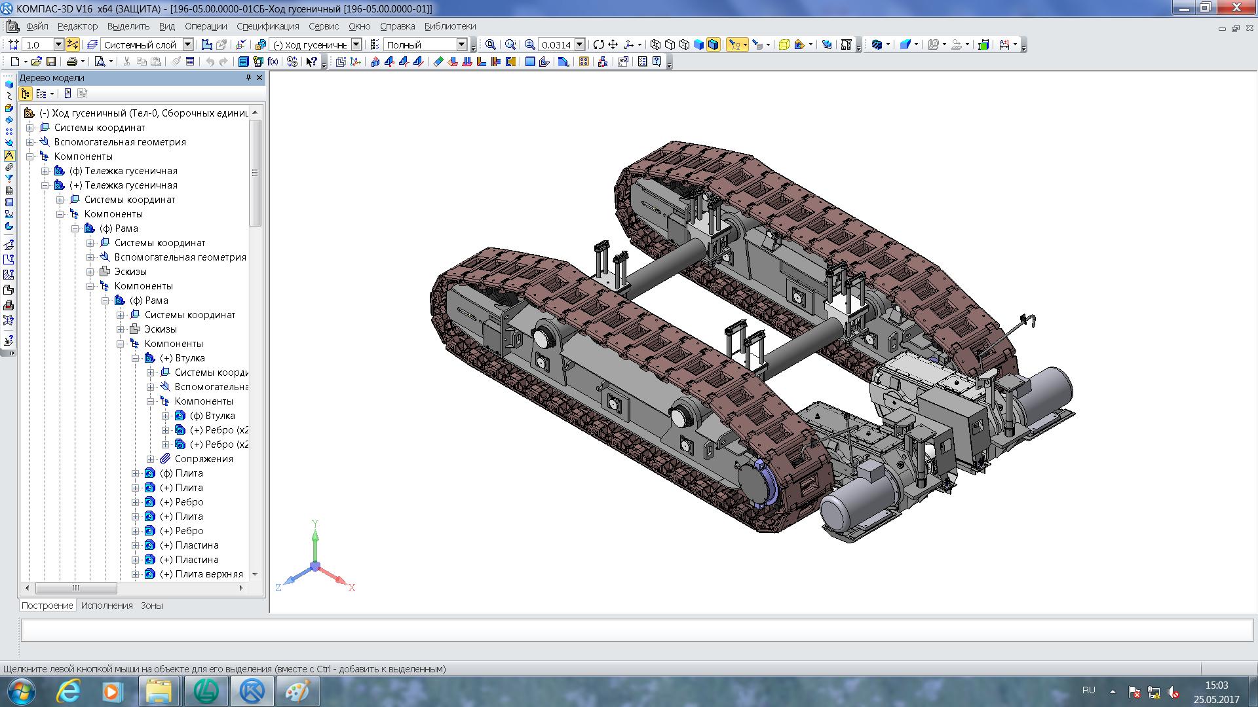The height and width of the screenshot is (707, 1258).
Task: Collapse the (+) Втулка tree node
Action: pyautogui.click(x=136, y=358)
